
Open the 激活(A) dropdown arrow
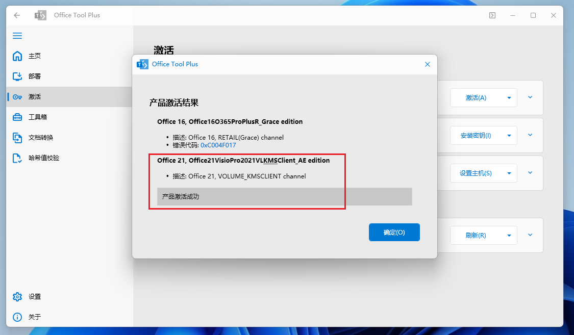[x=509, y=98]
